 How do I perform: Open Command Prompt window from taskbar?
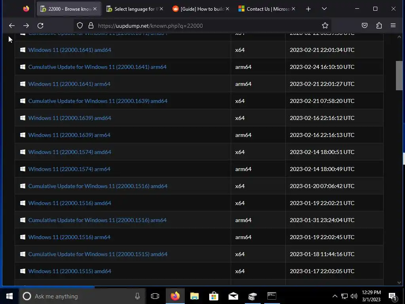[x=272, y=296]
